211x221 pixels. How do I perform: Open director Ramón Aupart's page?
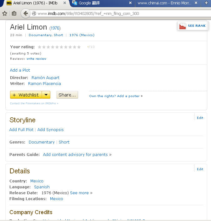(x=45, y=78)
